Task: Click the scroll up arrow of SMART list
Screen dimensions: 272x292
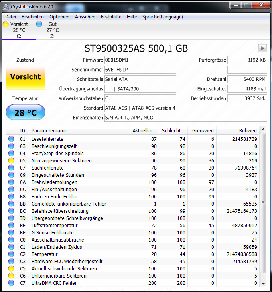Action: click(x=263, y=129)
